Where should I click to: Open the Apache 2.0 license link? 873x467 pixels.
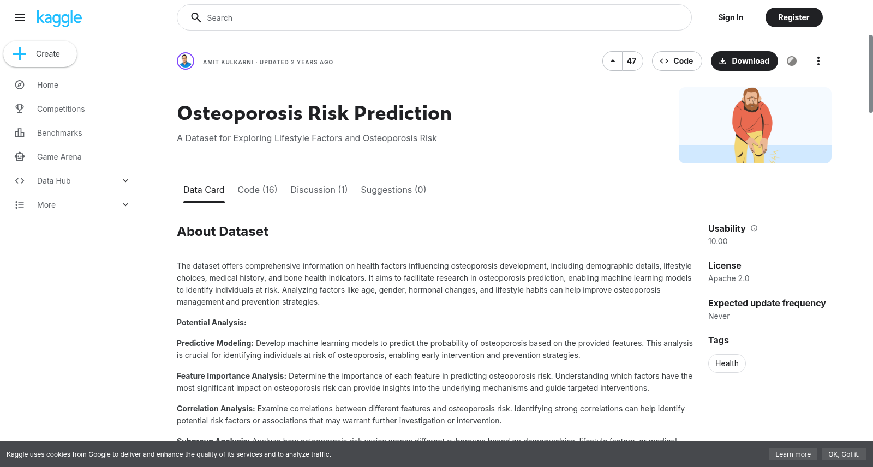coord(728,278)
